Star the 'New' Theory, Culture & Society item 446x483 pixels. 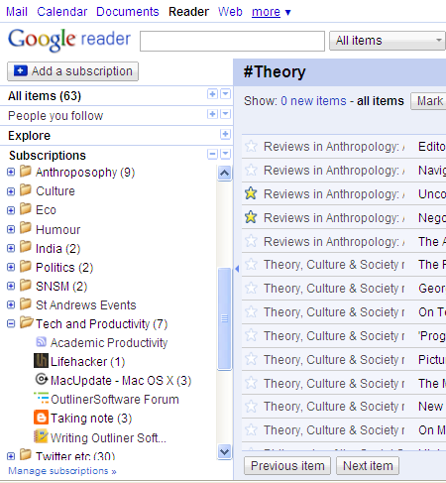tap(251, 407)
